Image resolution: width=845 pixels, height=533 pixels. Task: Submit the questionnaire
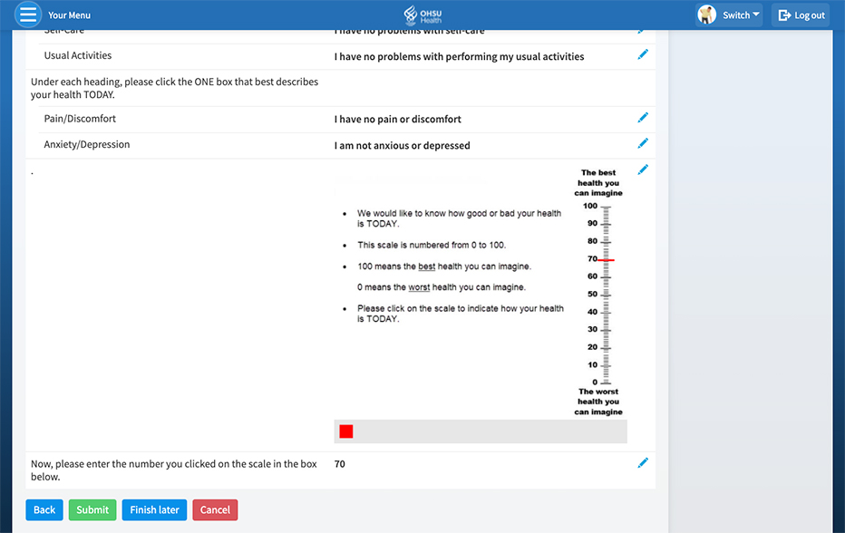(92, 509)
